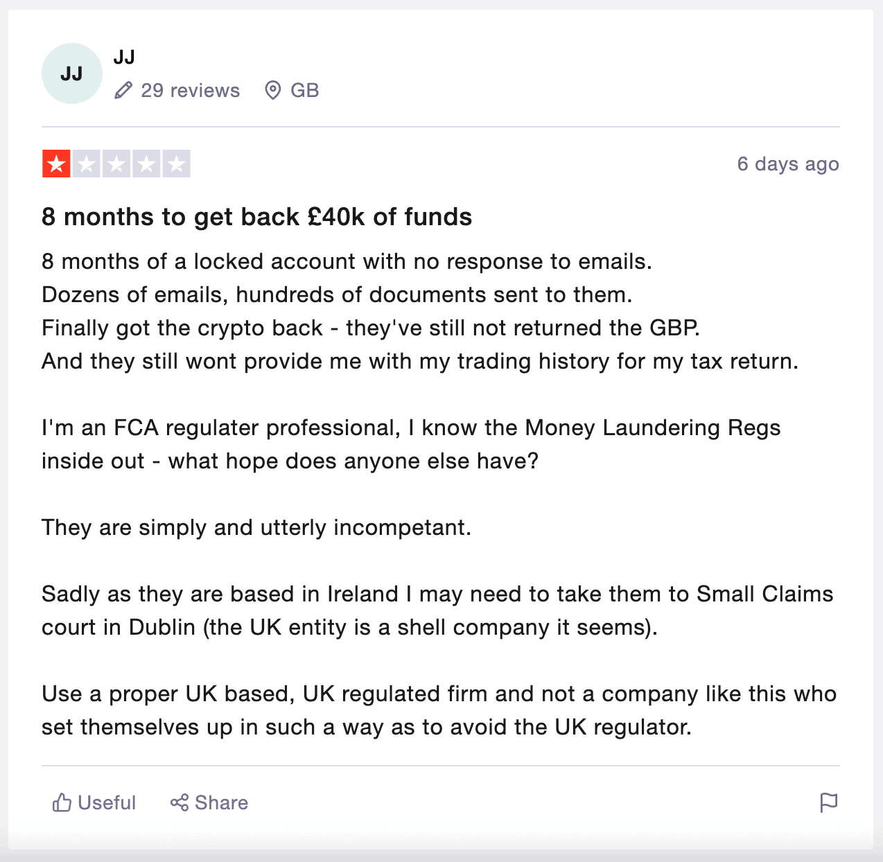Click the paragraph mentioning Small Claims court
883x862 pixels.
tap(437, 610)
